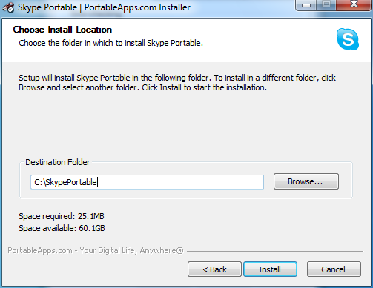Cancel the Skype Portable setup
373x288 pixels.
[334, 269]
